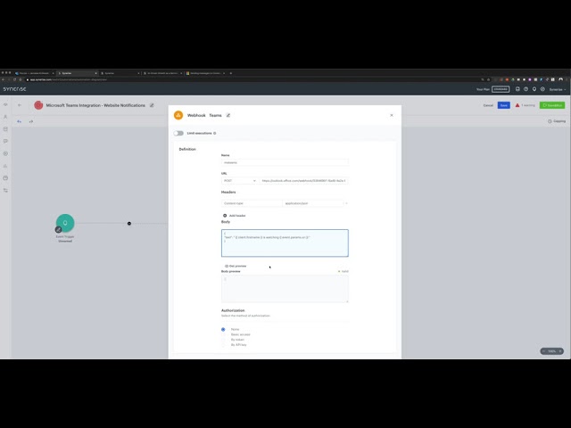Click the orange Webhook node icon
Viewport: 571px width, 428px height.
[x=178, y=115]
